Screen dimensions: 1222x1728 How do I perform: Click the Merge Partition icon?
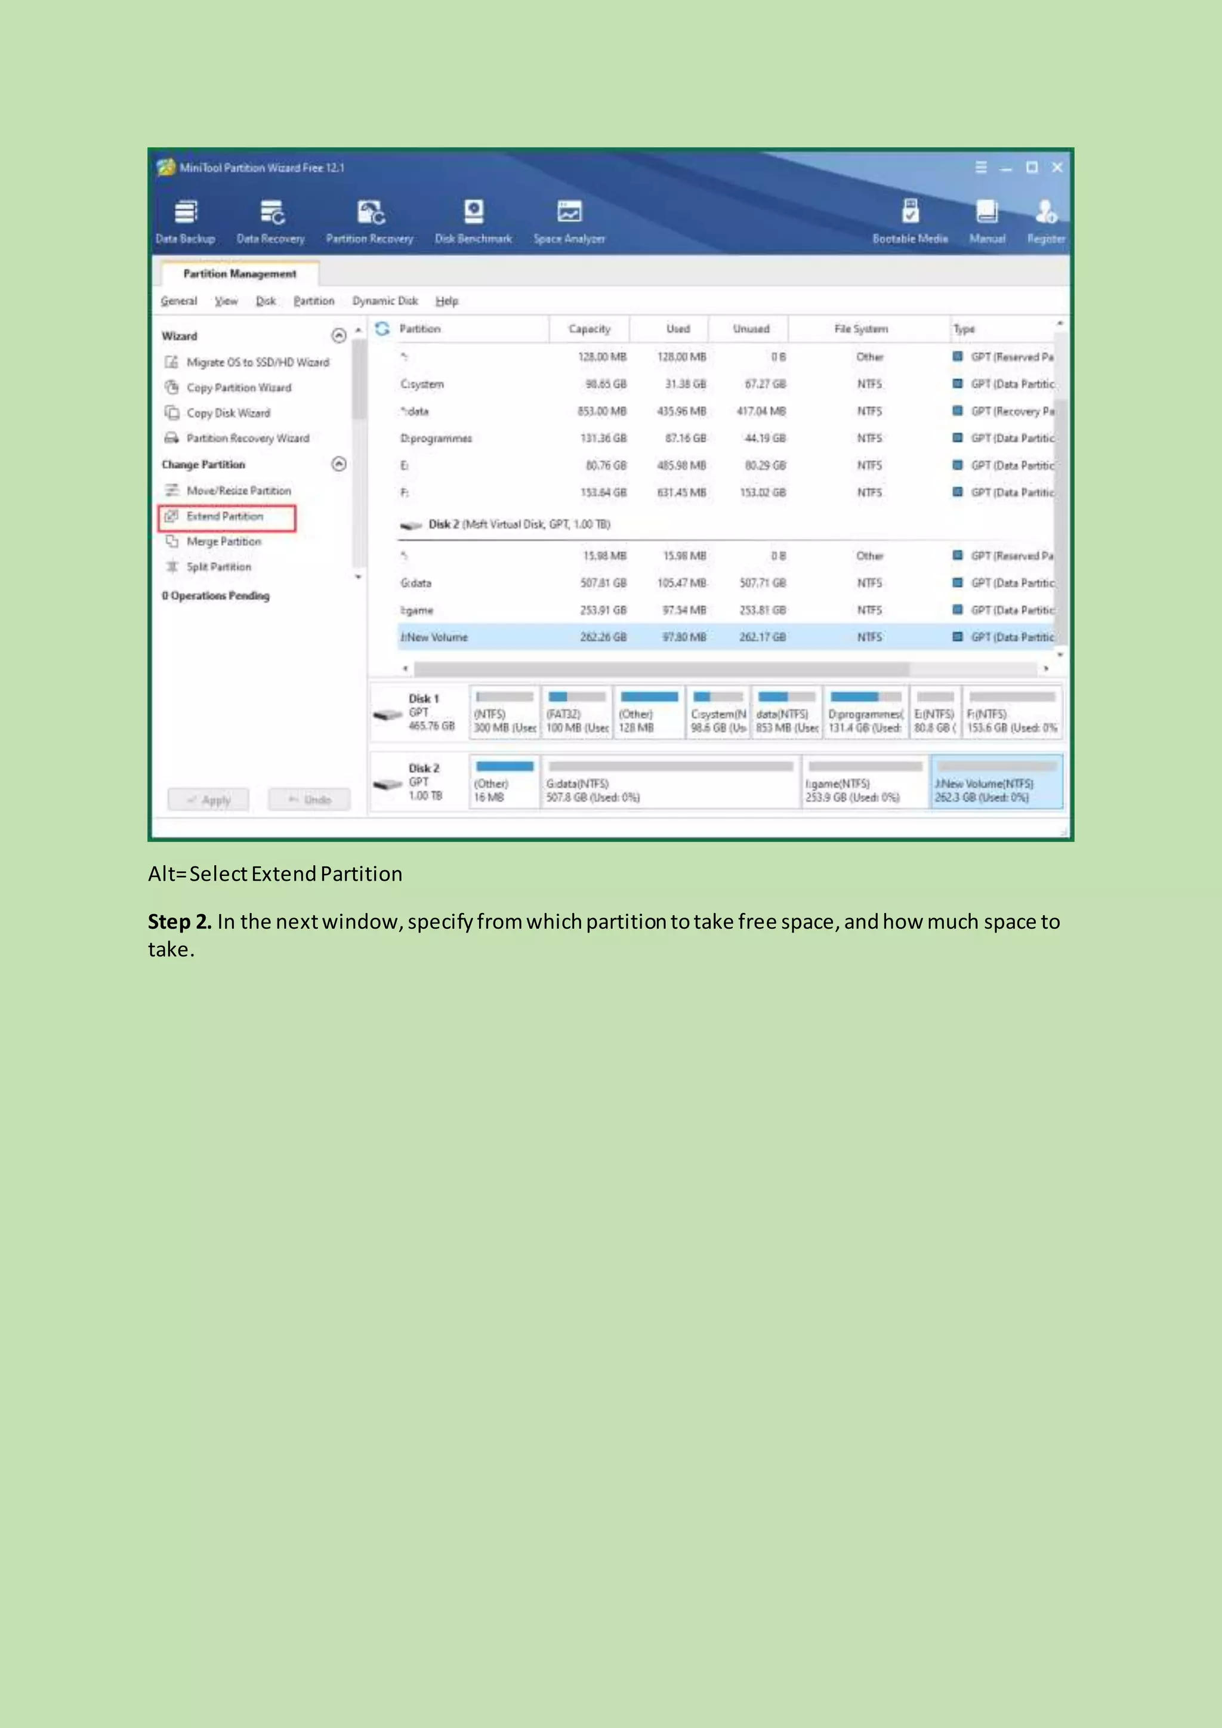[x=172, y=541]
